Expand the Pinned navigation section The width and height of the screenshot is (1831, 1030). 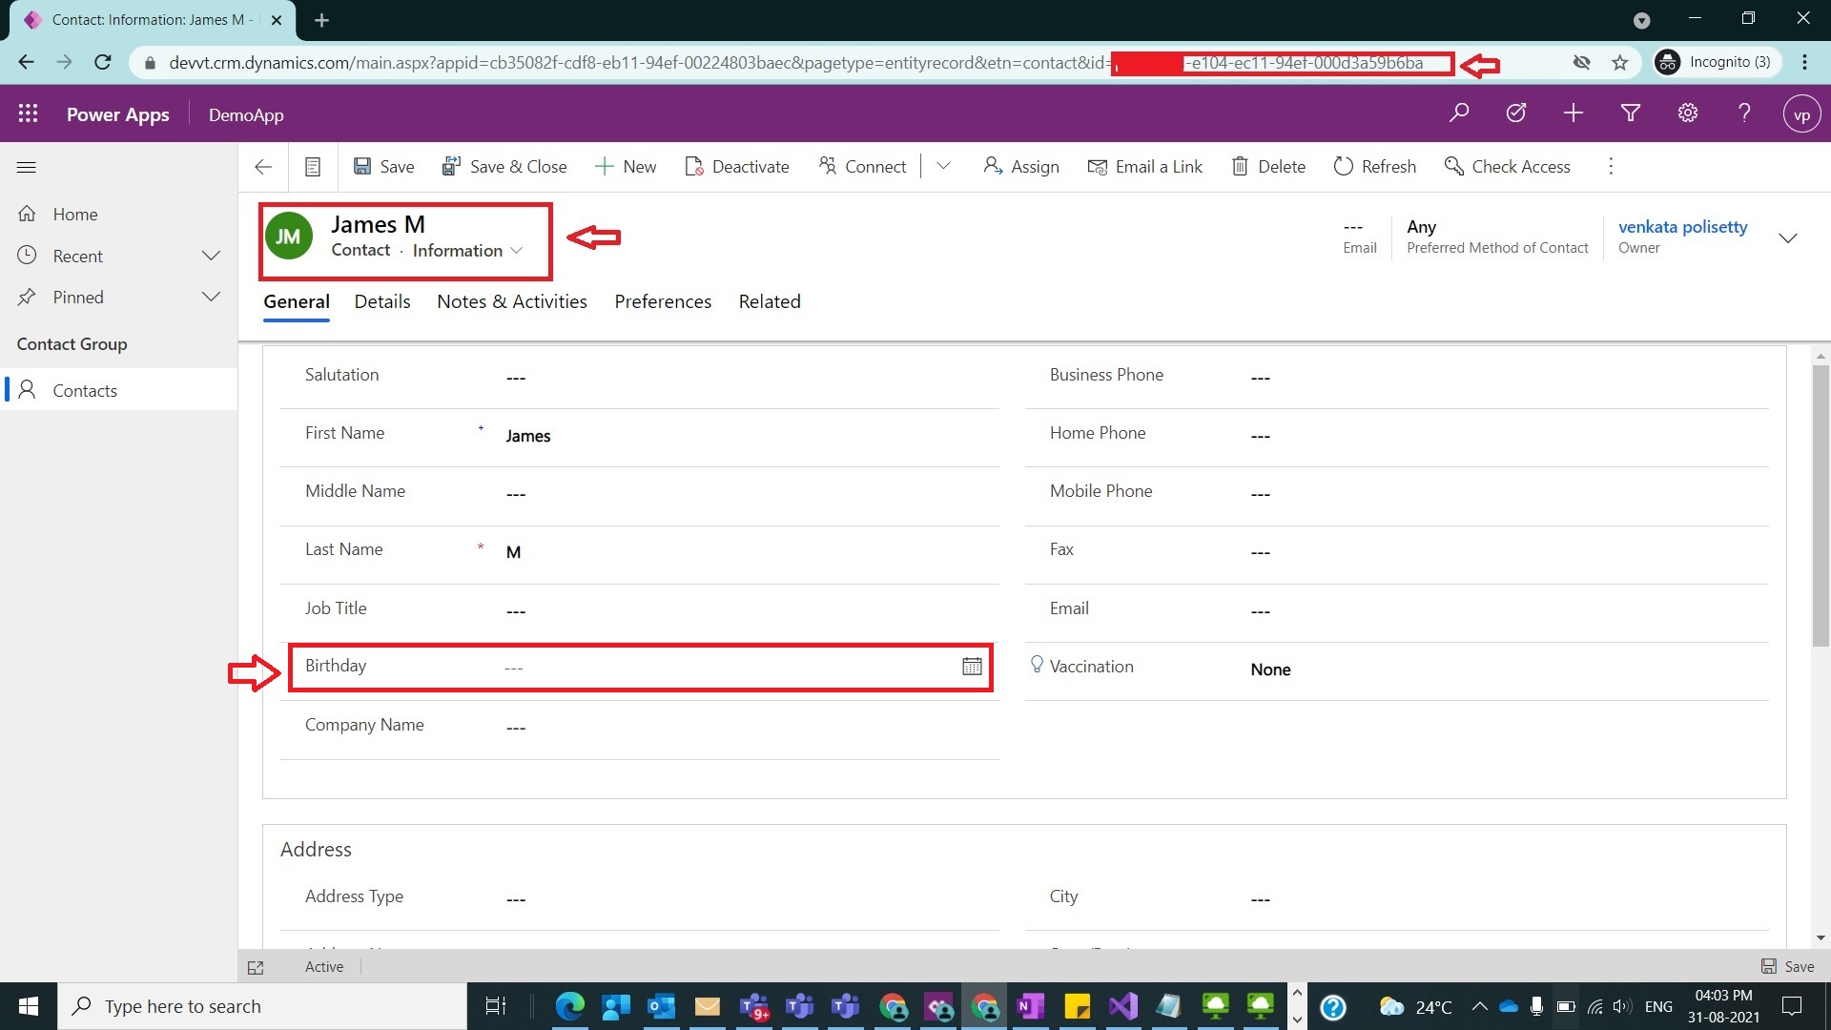click(x=212, y=297)
